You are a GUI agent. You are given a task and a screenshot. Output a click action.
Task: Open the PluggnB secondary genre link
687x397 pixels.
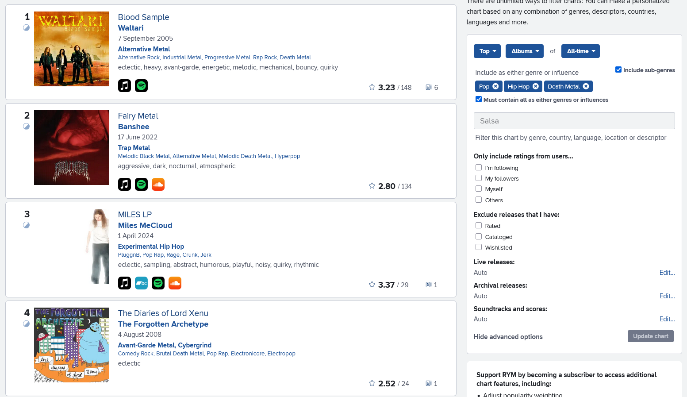click(x=129, y=255)
